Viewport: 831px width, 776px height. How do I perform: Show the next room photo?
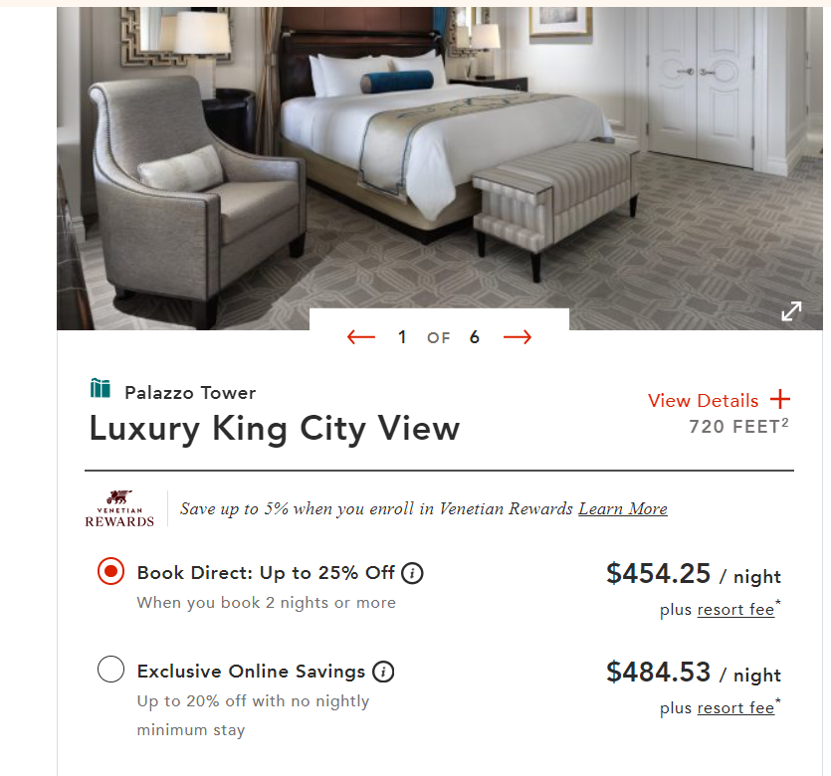[x=517, y=336]
